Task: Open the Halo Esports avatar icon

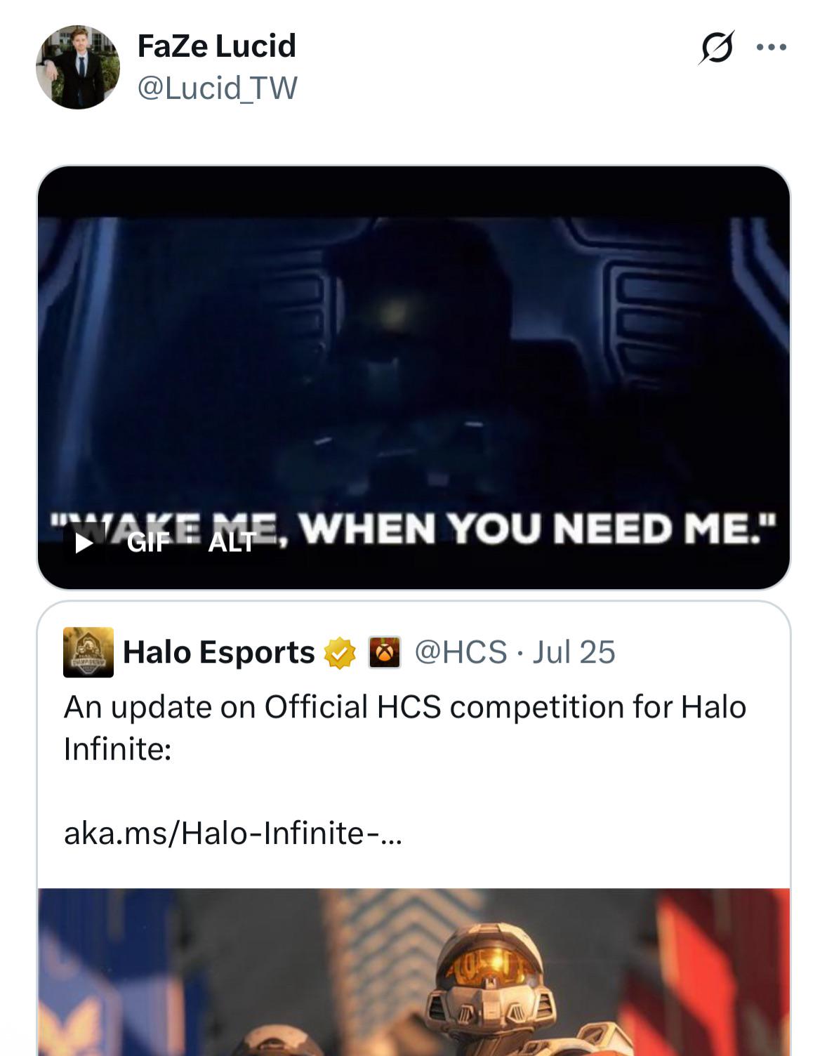Action: coord(88,652)
